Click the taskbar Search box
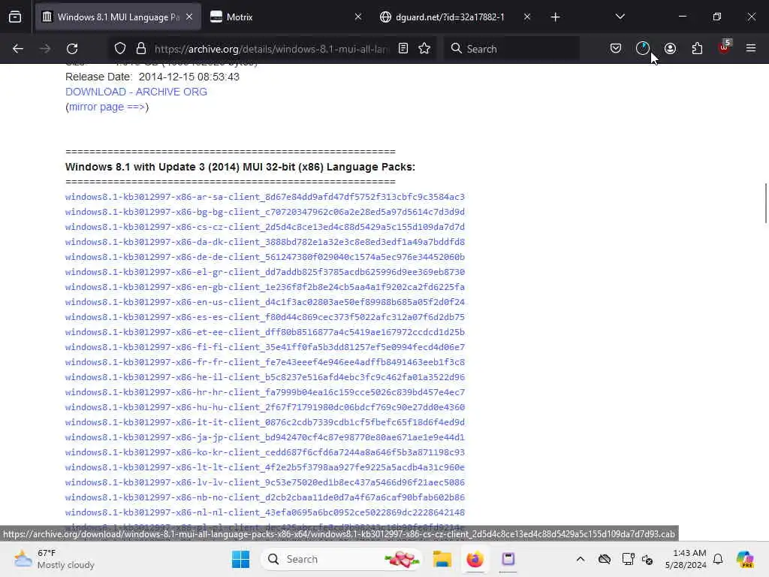The width and height of the screenshot is (769, 577). (x=342, y=559)
